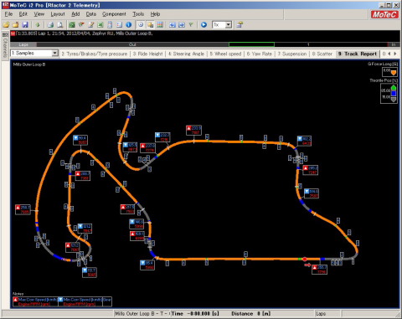The image size is (402, 319).
Task: Click the red cursor dot on track map
Action: [305, 260]
